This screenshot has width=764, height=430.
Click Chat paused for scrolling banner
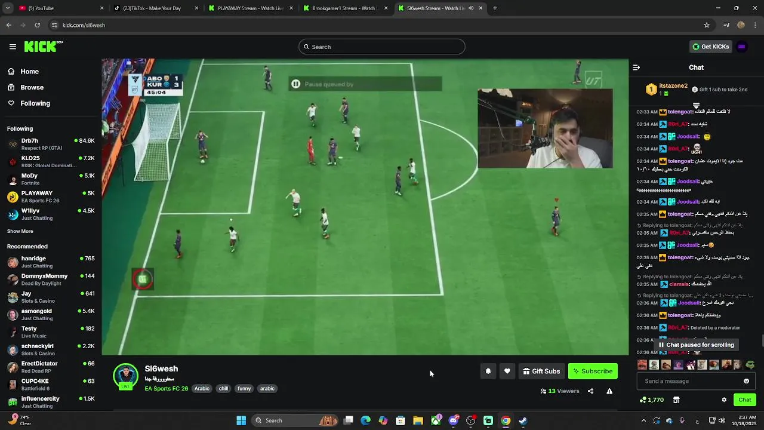tap(696, 345)
